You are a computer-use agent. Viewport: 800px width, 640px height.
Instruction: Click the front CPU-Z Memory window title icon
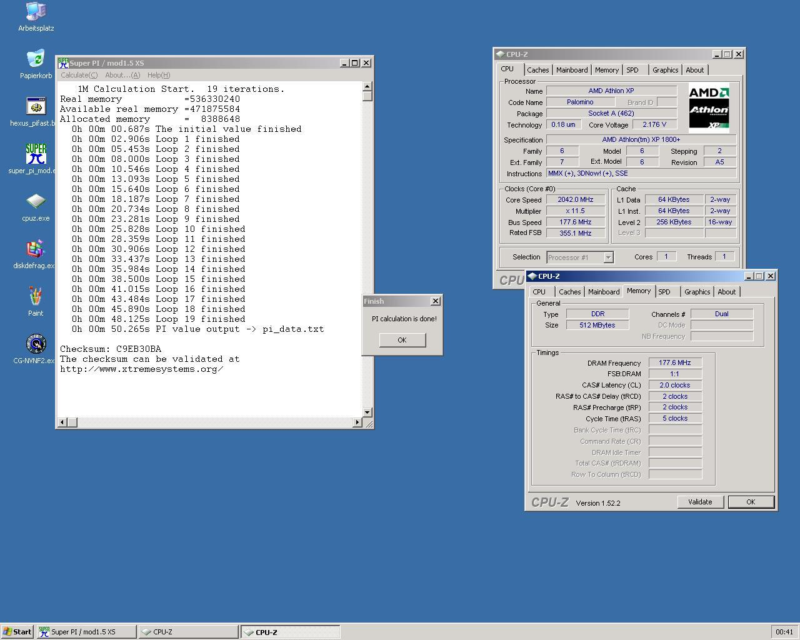click(x=532, y=276)
